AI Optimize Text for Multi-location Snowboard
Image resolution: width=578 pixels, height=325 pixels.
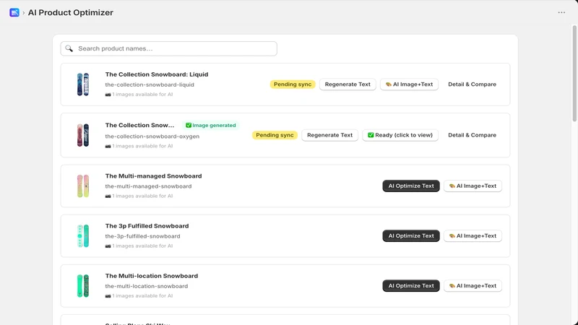(x=411, y=285)
